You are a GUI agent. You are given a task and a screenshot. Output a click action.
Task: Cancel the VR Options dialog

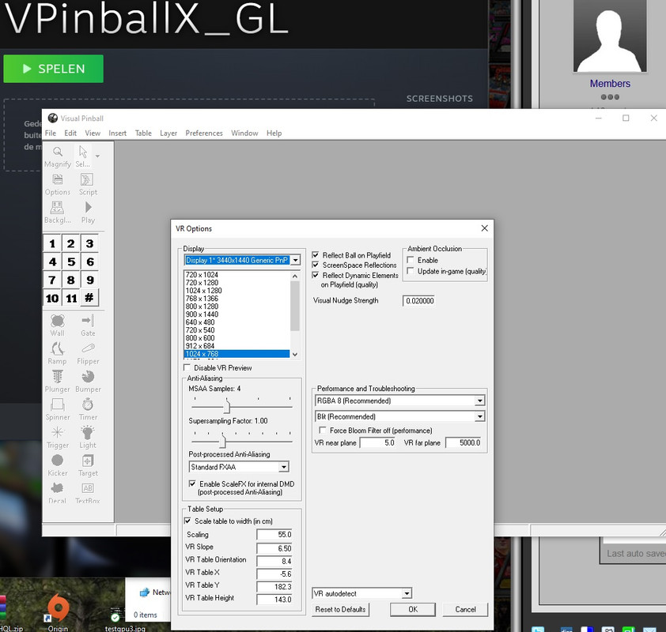(x=465, y=610)
